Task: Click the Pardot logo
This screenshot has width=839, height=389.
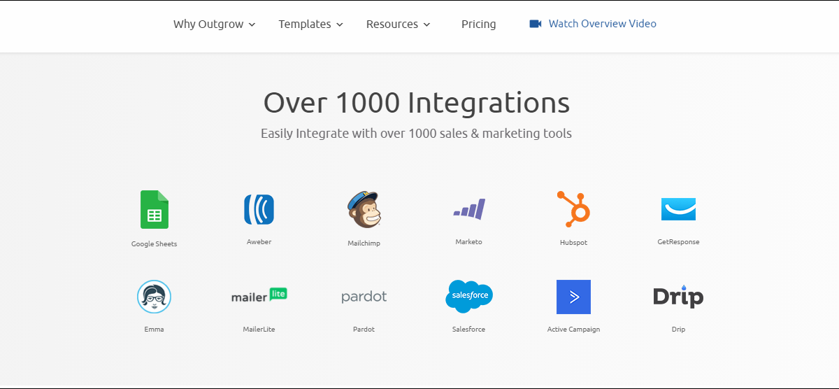Action: tap(364, 297)
